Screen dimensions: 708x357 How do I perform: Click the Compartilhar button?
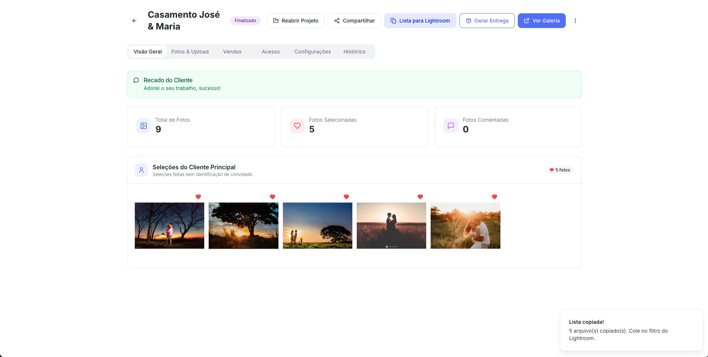[354, 21]
